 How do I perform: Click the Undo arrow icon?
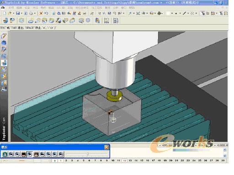click(46, 13)
